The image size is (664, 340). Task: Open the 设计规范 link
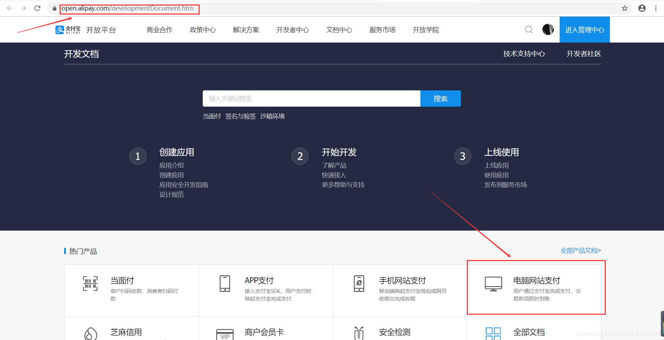click(x=172, y=195)
